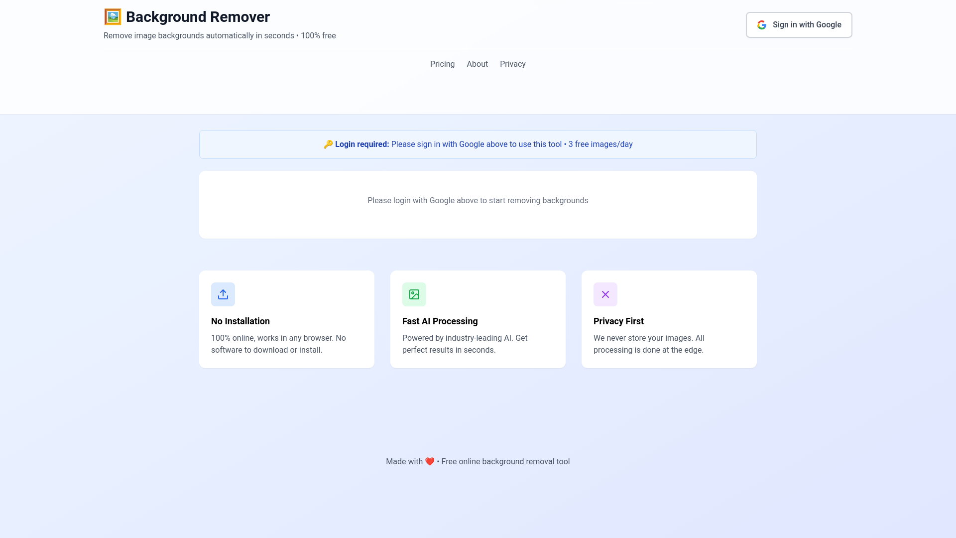Open the Pricing page link
Screen dimensions: 956x538
click(x=442, y=64)
